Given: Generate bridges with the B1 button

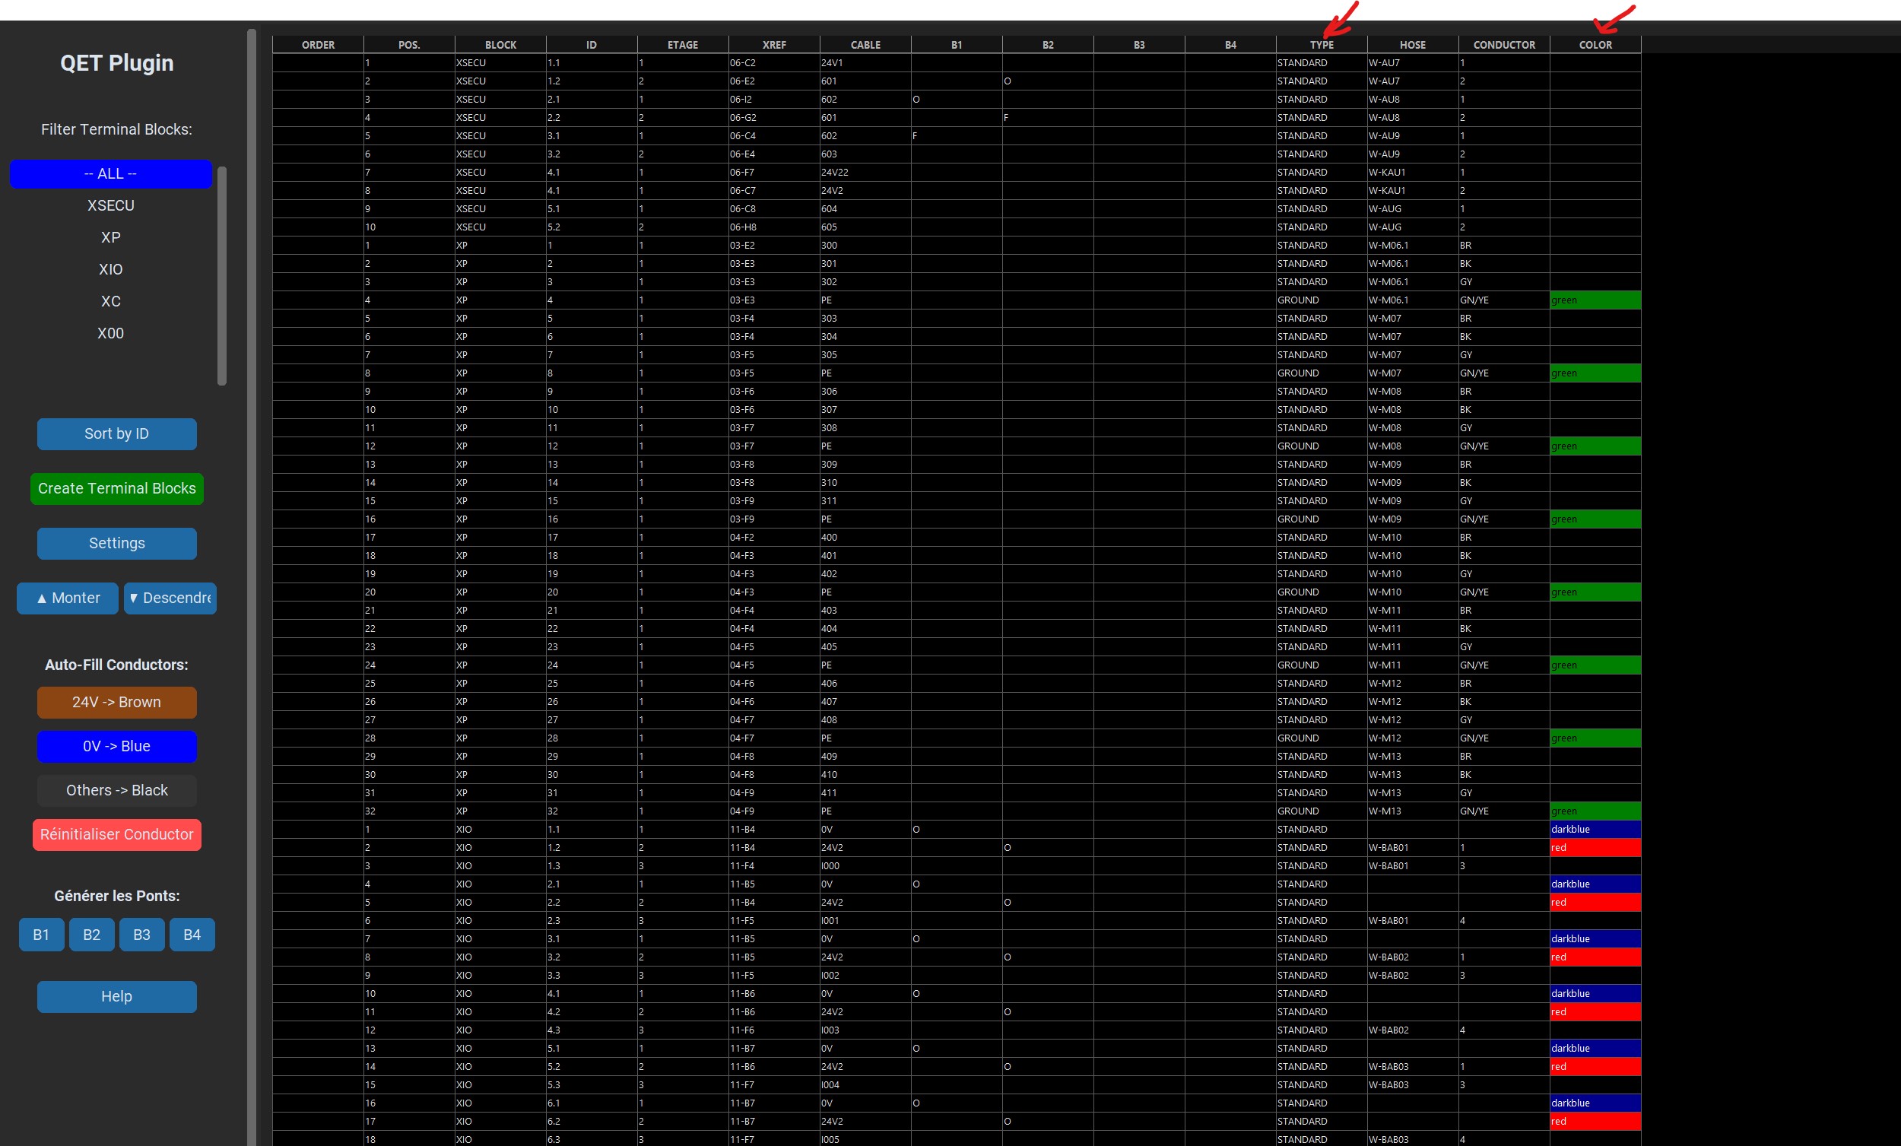Looking at the screenshot, I should (41, 935).
